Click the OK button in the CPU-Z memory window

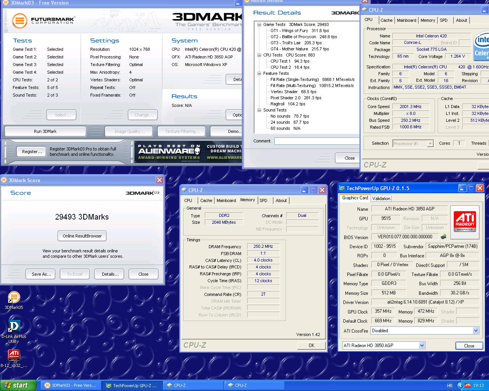click(x=311, y=345)
